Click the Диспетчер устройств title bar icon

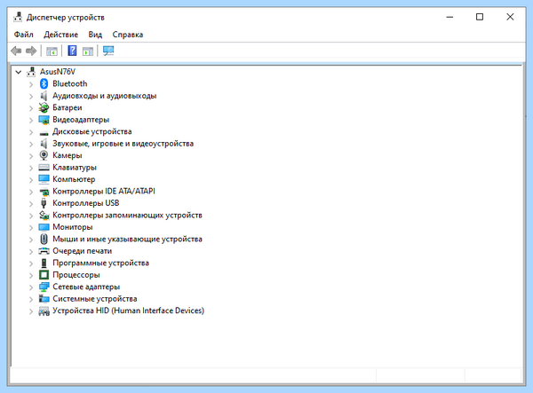(18, 17)
